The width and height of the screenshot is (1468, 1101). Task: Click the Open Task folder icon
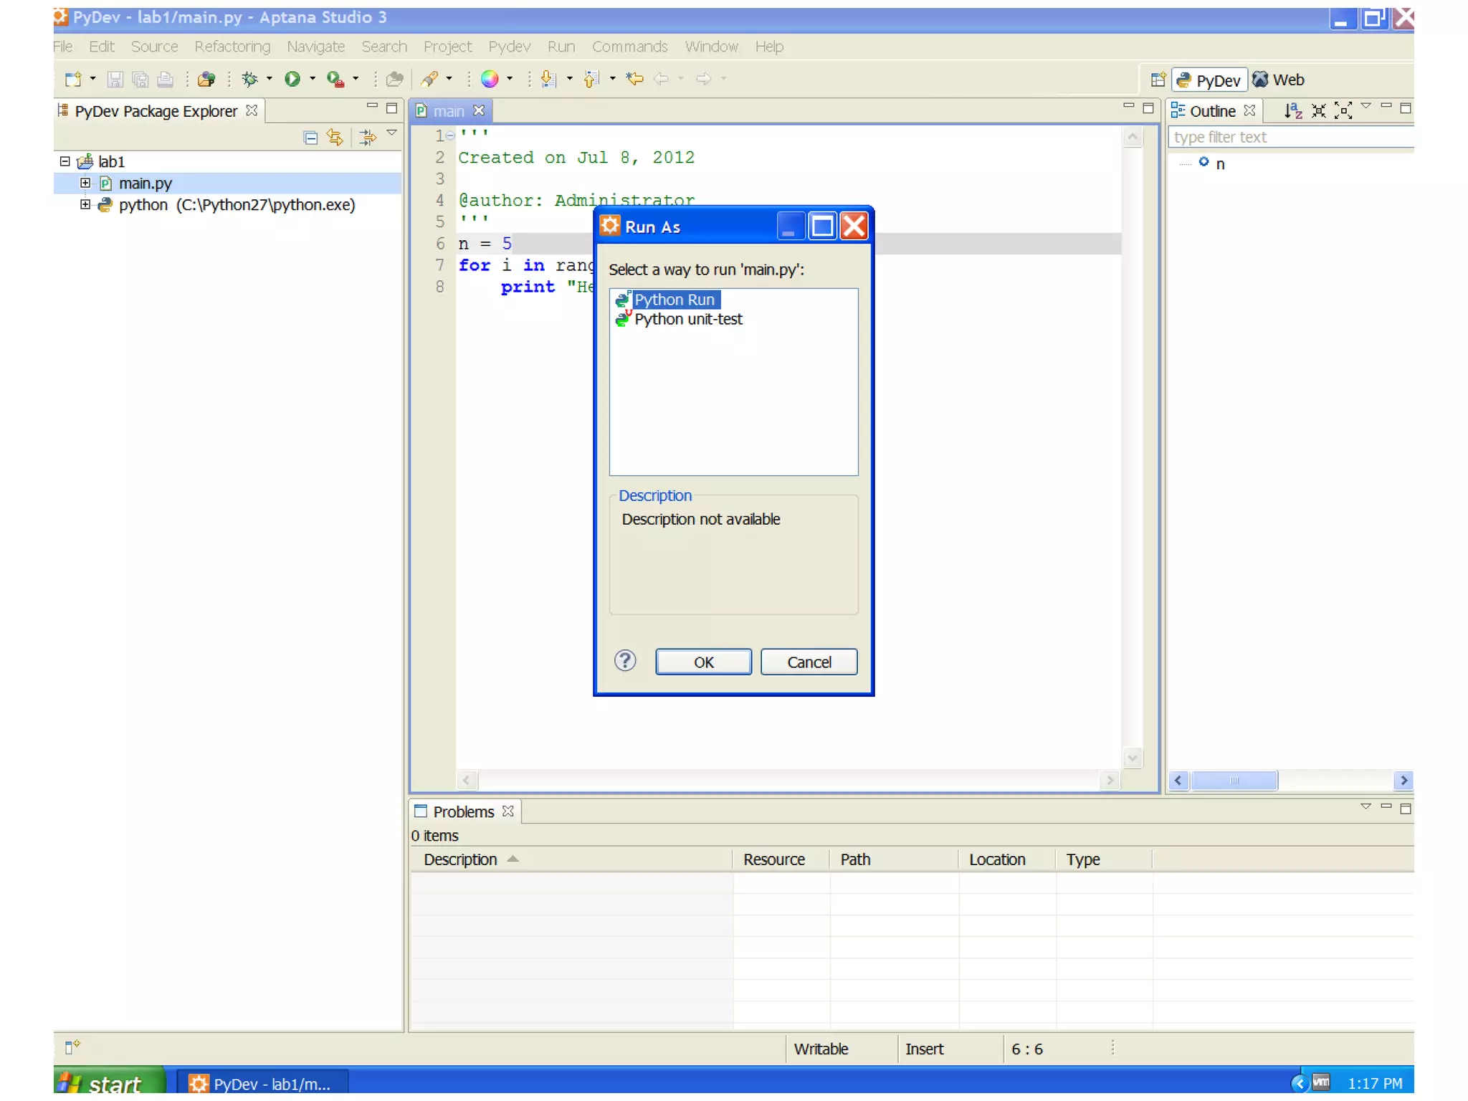point(395,79)
